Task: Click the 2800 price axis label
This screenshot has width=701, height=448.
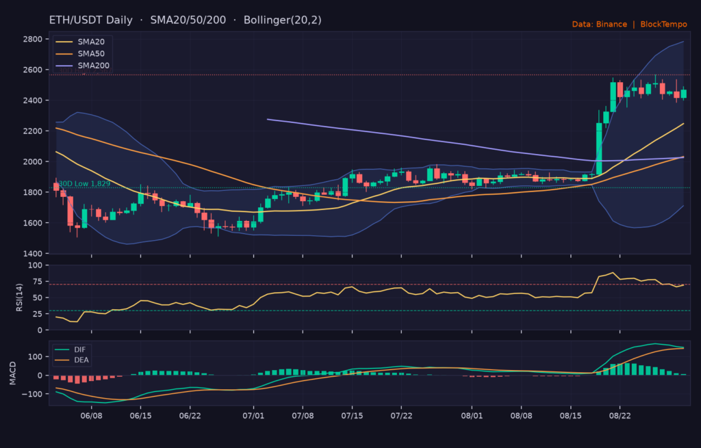Action: pos(33,39)
